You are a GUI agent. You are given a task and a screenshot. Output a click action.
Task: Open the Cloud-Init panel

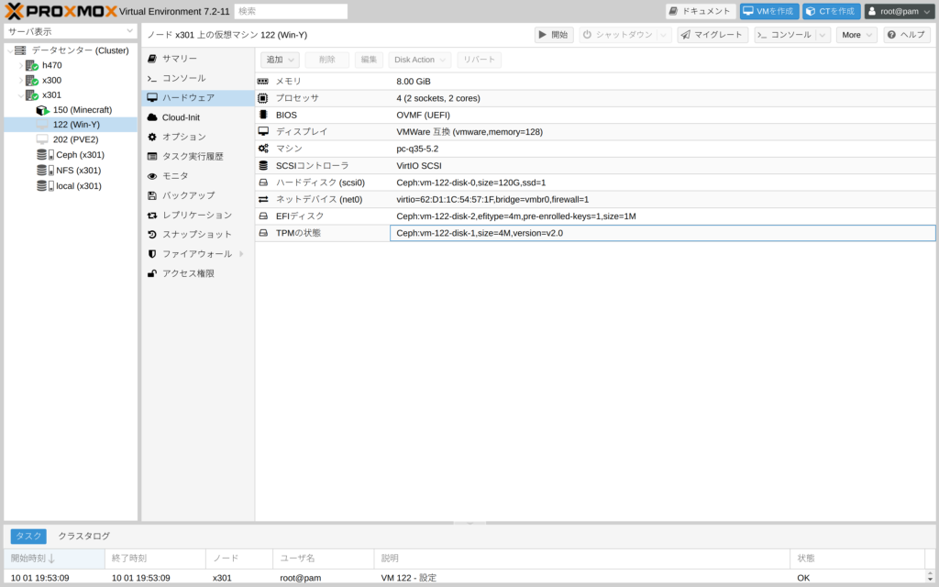pos(181,117)
